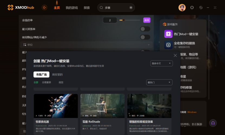Toggle 使用物品/弹药不减少 switch
Screen dimensions: 225x135
tap(145, 37)
